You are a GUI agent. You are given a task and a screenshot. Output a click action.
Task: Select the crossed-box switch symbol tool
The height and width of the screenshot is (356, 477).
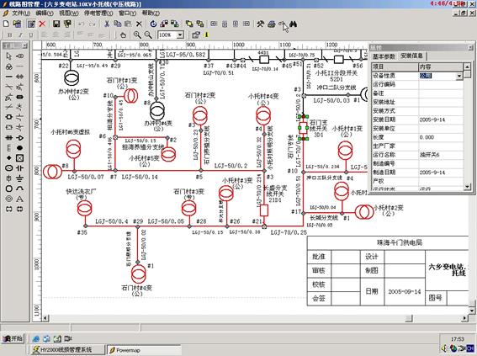20,158
